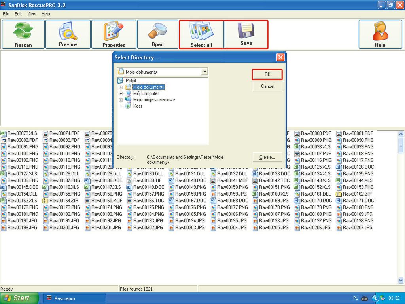Click the Excel icon of Raw00160.XLS

(255, 194)
